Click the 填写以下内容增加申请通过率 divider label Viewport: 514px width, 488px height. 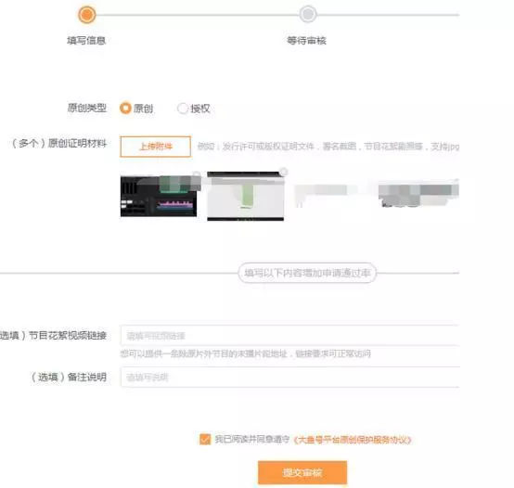pos(307,273)
